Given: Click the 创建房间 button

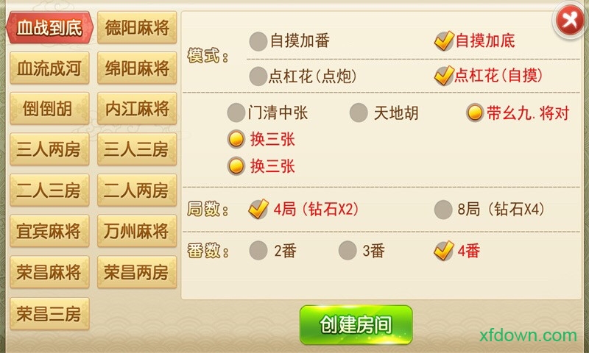Looking at the screenshot, I should pyautogui.click(x=356, y=325).
